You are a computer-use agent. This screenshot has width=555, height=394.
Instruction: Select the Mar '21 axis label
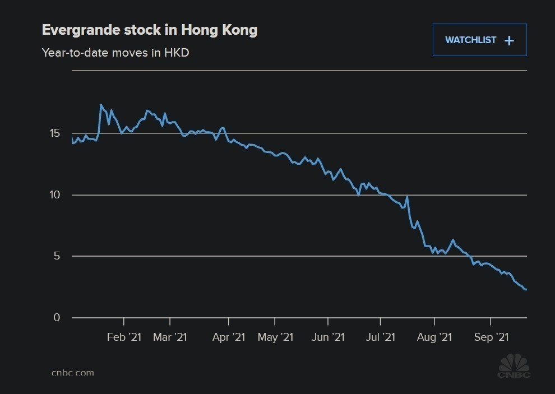169,337
